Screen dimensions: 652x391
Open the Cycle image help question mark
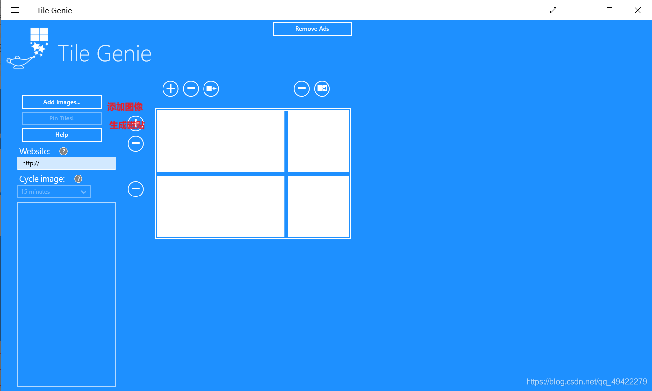pos(78,179)
